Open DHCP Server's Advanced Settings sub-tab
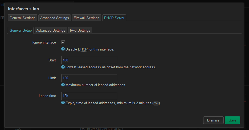The width and height of the screenshot is (249, 130). point(51,30)
